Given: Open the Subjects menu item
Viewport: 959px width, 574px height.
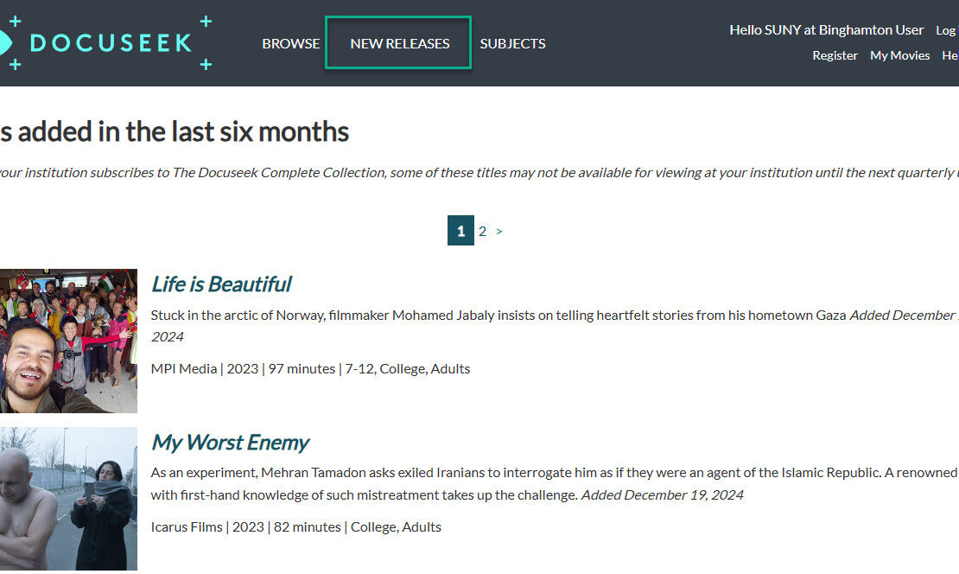Looking at the screenshot, I should pos(512,43).
